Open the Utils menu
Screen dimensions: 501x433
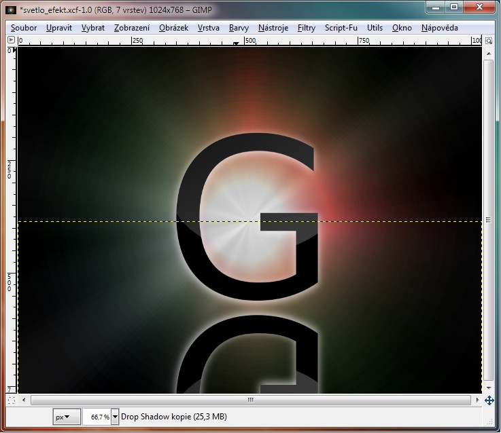click(x=375, y=28)
